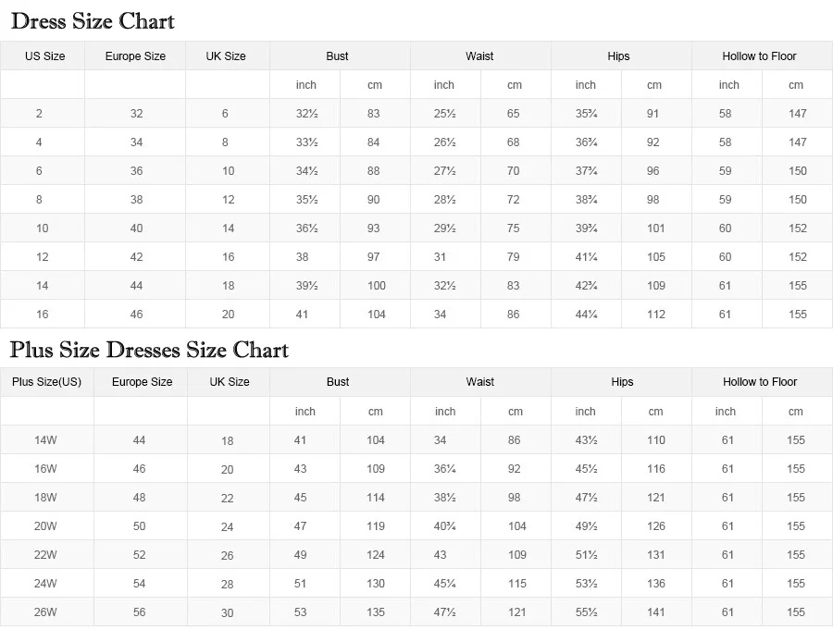The width and height of the screenshot is (833, 630).
Task: Select the "Plus Size(US)" column header
Action: (x=46, y=382)
